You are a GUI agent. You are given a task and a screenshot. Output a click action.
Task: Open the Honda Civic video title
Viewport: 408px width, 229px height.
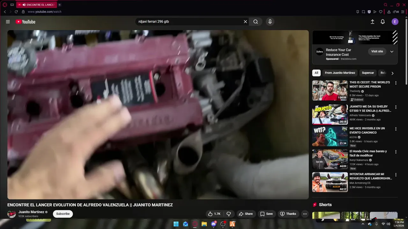point(368,153)
